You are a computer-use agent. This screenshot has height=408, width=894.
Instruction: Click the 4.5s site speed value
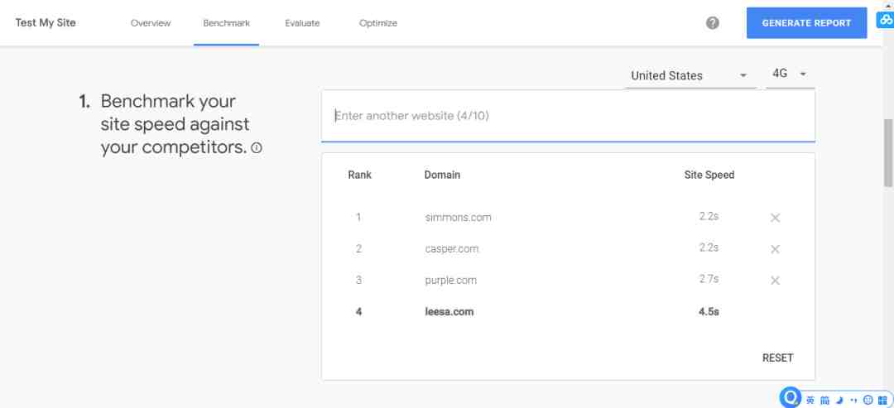[709, 312]
